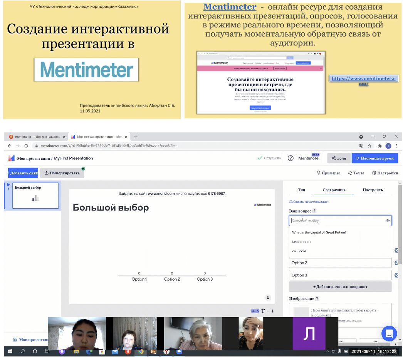Click the Option 3 input field
Screen dimensions: 403x358
(x=340, y=275)
